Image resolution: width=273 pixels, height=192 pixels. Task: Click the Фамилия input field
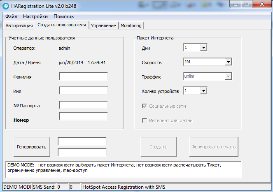[83, 76]
